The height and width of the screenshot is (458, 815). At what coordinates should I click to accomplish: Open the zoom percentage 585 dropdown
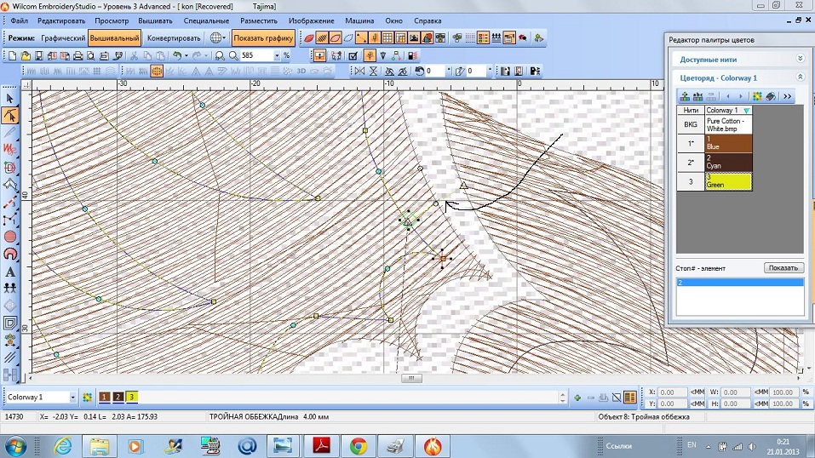[277, 55]
